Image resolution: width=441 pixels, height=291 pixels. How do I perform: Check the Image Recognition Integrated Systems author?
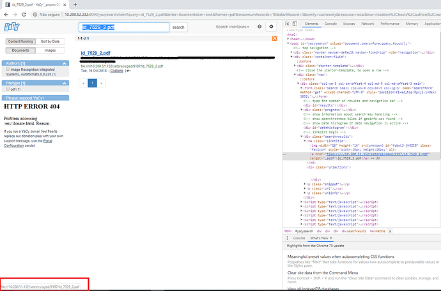tap(8, 70)
